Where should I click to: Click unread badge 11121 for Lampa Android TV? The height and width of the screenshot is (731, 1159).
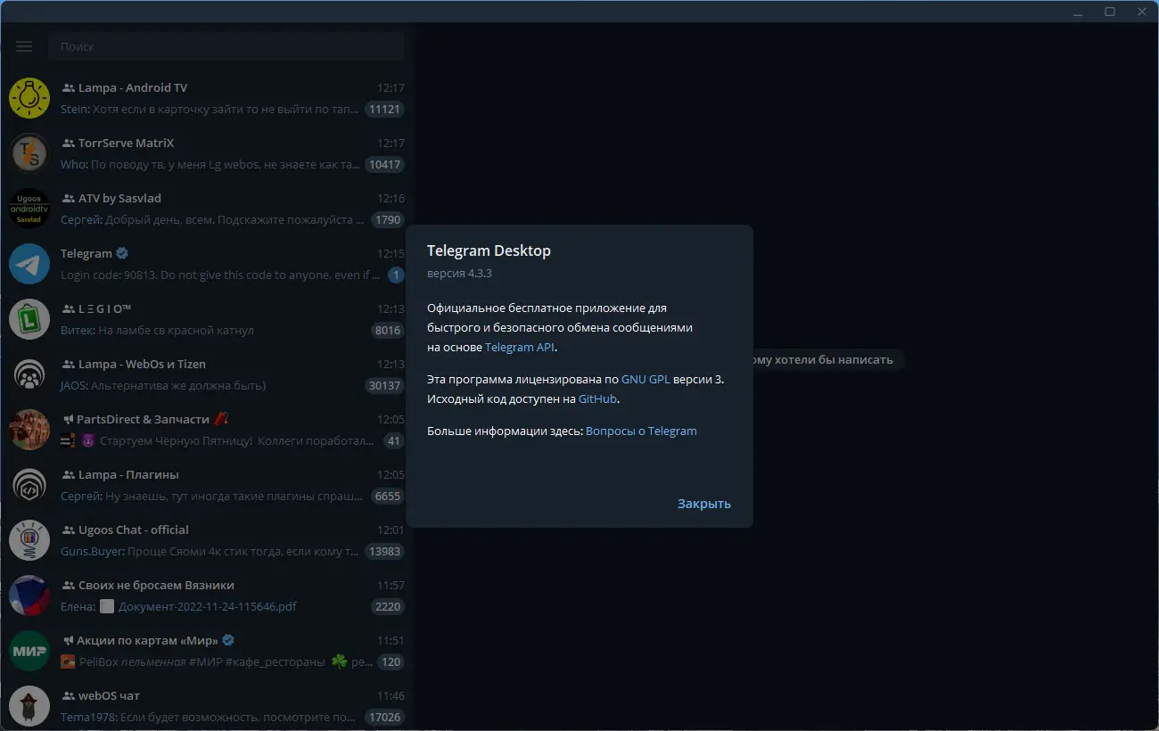click(x=385, y=110)
